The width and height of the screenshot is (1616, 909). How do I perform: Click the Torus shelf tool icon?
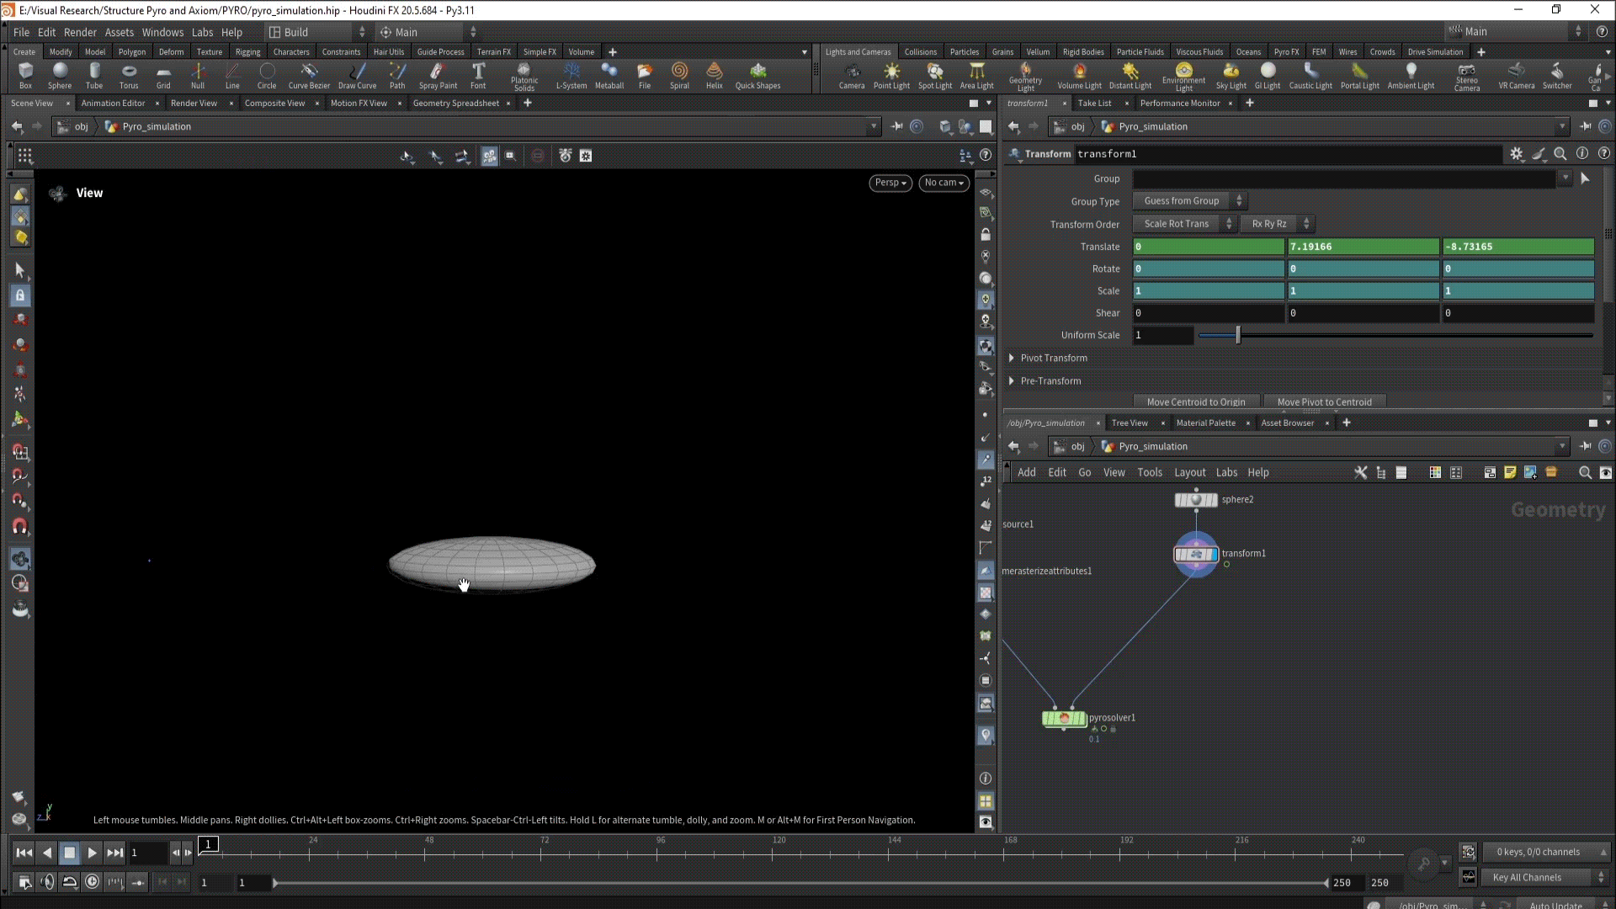[128, 75]
